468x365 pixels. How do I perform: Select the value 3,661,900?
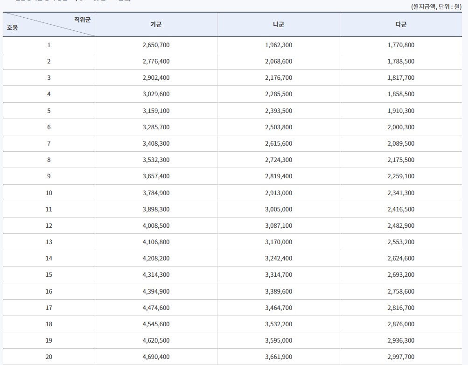(x=279, y=357)
